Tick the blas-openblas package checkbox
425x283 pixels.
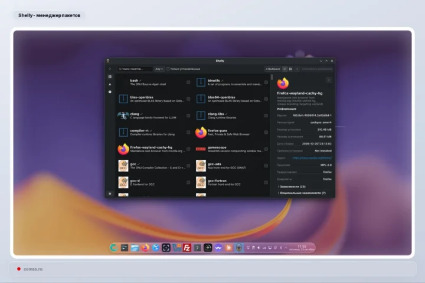[188, 99]
